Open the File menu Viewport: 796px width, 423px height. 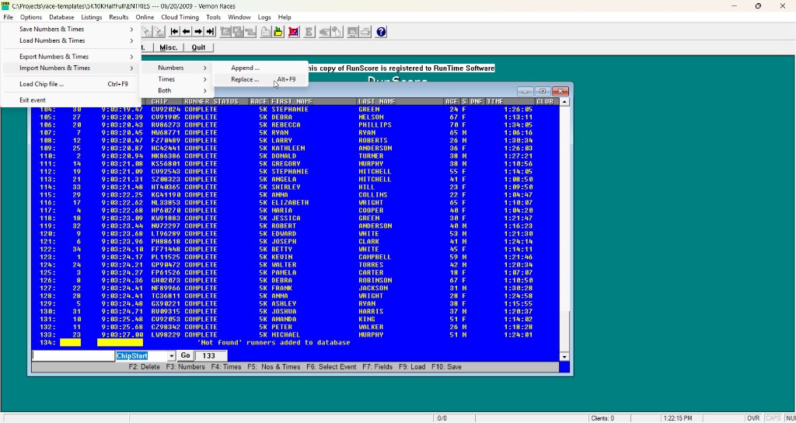8,17
